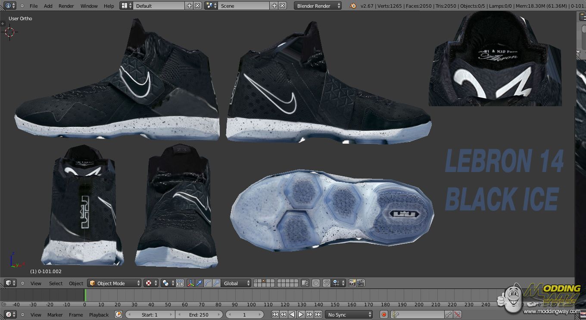Click the OpenGL render image camera icon
This screenshot has height=320, width=586.
(352, 283)
